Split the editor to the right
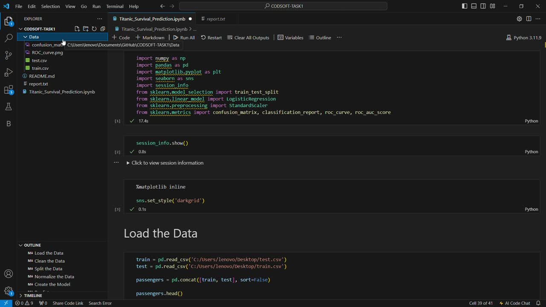The height and width of the screenshot is (307, 546). [x=529, y=19]
